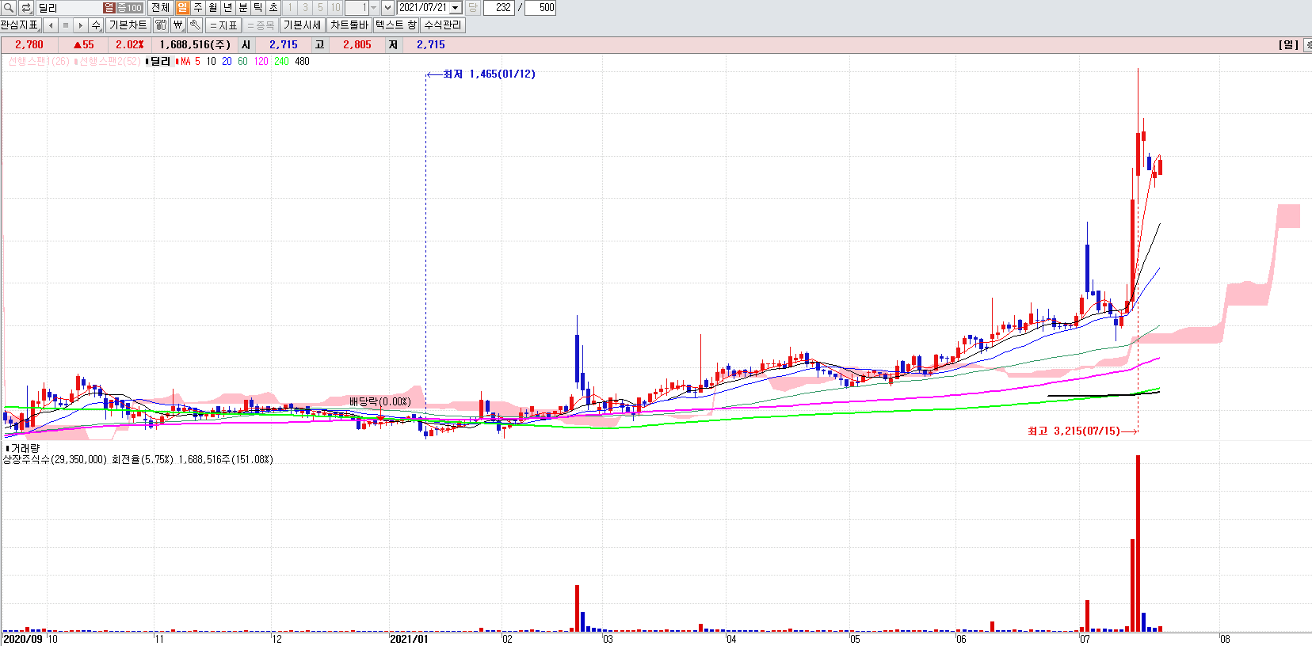The image size is (1312, 646).
Task: Click the 딜리 series legend label
Action: (x=159, y=61)
